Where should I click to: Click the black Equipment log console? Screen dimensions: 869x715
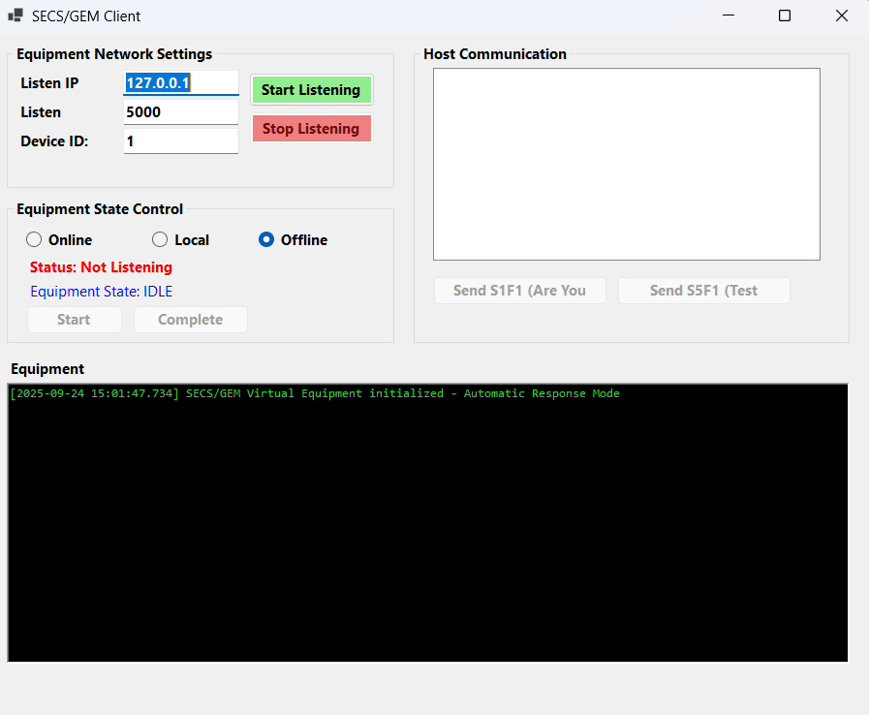click(x=427, y=523)
